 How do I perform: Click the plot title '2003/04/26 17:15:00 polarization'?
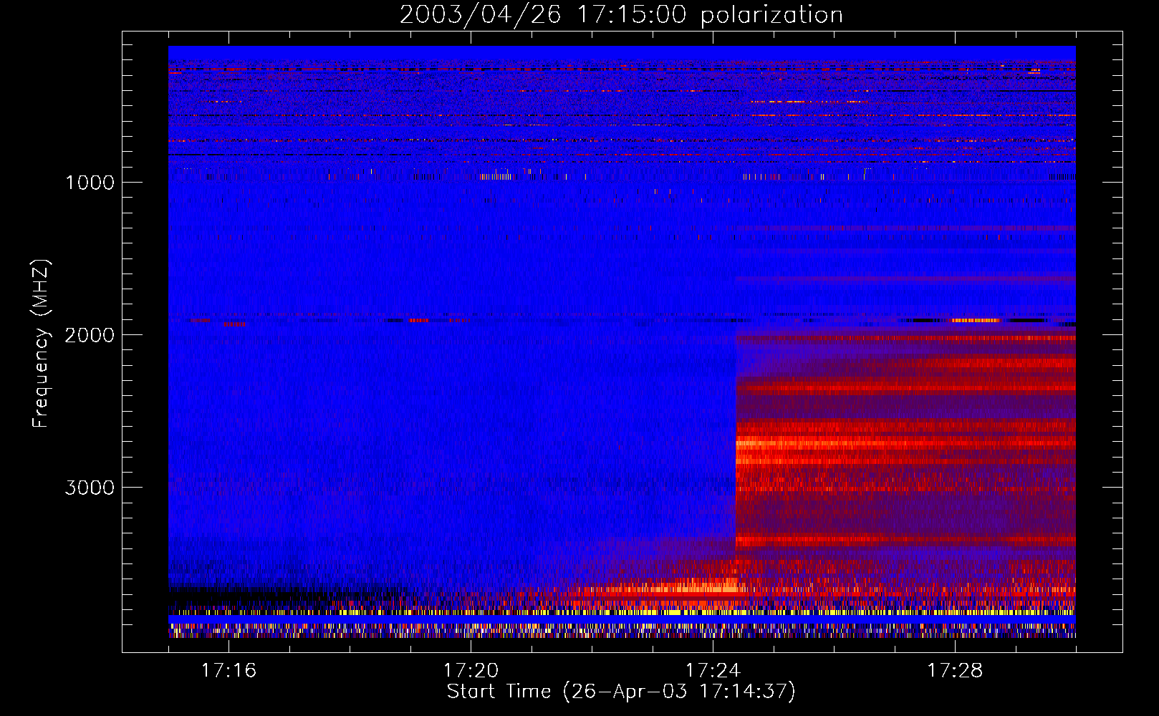point(621,15)
